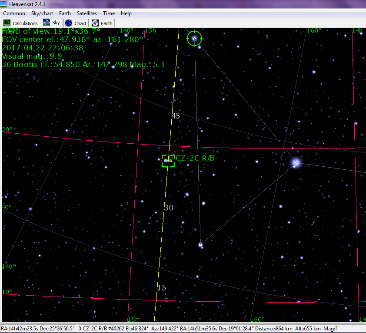Open the Earth view tab

click(x=102, y=23)
